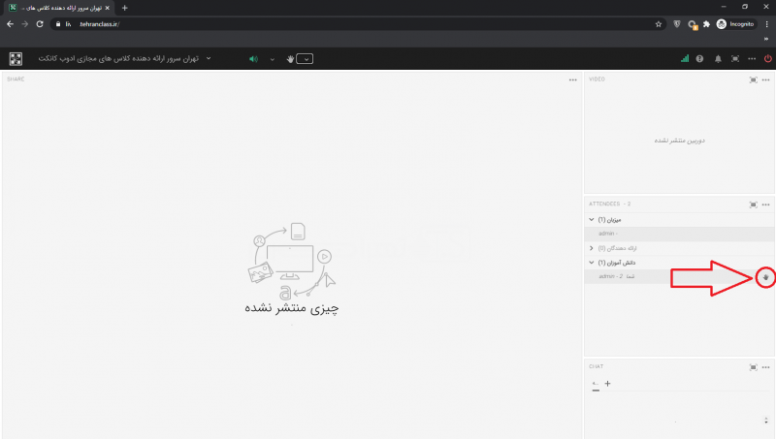Toggle full screen from the top bar
This screenshot has width=776, height=439.
click(x=735, y=59)
